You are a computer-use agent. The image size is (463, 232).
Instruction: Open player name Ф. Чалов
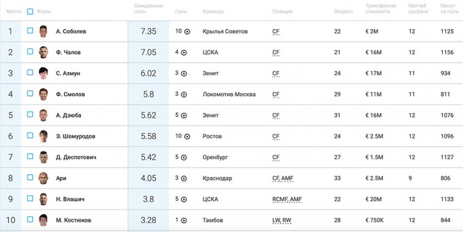(x=68, y=52)
